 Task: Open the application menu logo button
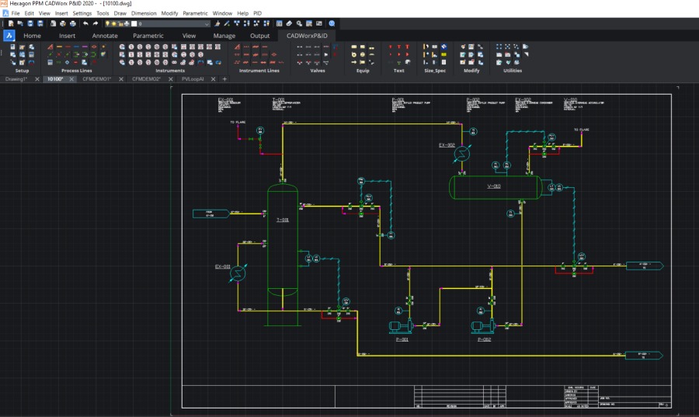[x=9, y=36]
